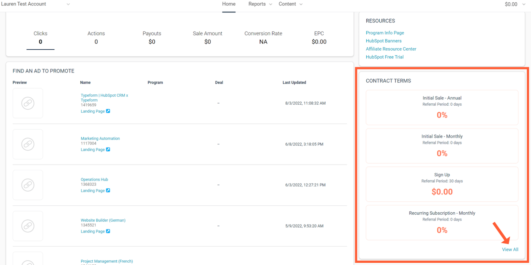Click the $0.00 Sign Up payout value
This screenshot has width=531, height=265.
click(x=442, y=192)
